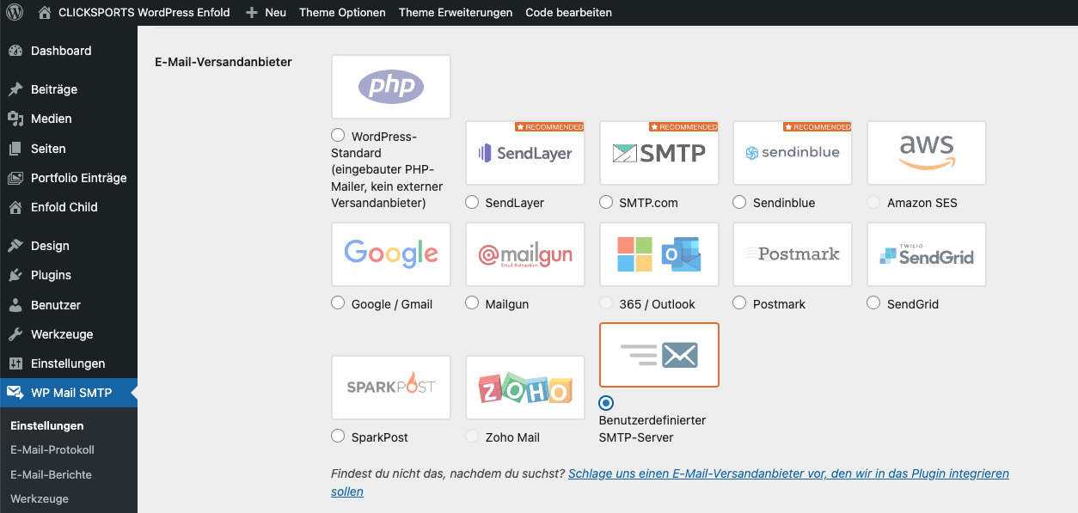Click the disabled 365 / Outlook radio button

pyautogui.click(x=606, y=302)
